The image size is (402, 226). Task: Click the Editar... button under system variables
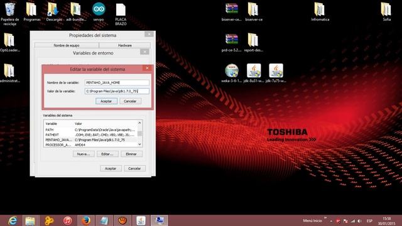pyautogui.click(x=107, y=154)
